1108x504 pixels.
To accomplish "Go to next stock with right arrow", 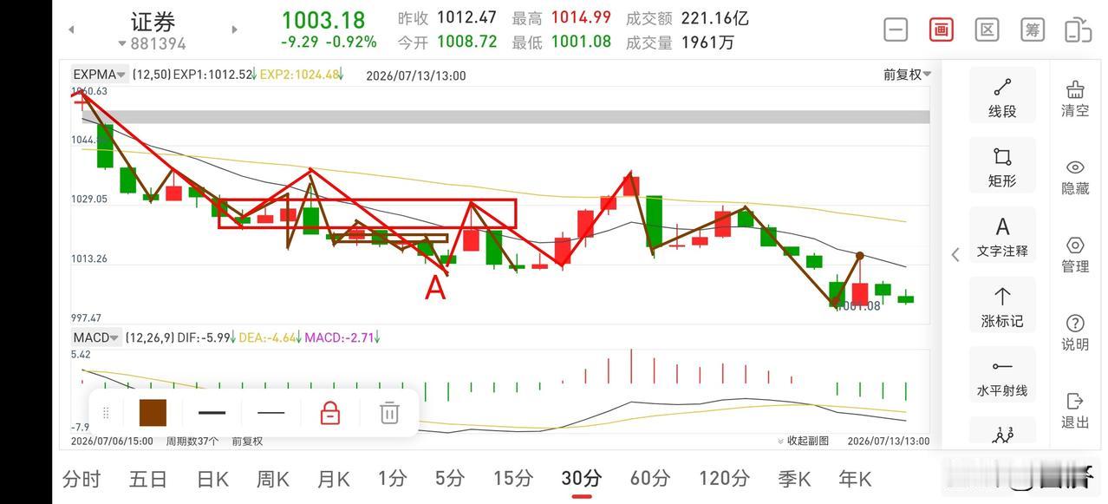I will point(234,29).
